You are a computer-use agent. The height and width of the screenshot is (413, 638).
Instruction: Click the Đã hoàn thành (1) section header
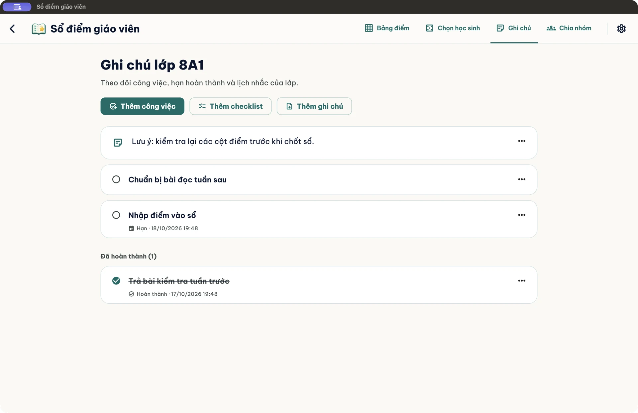point(129,256)
